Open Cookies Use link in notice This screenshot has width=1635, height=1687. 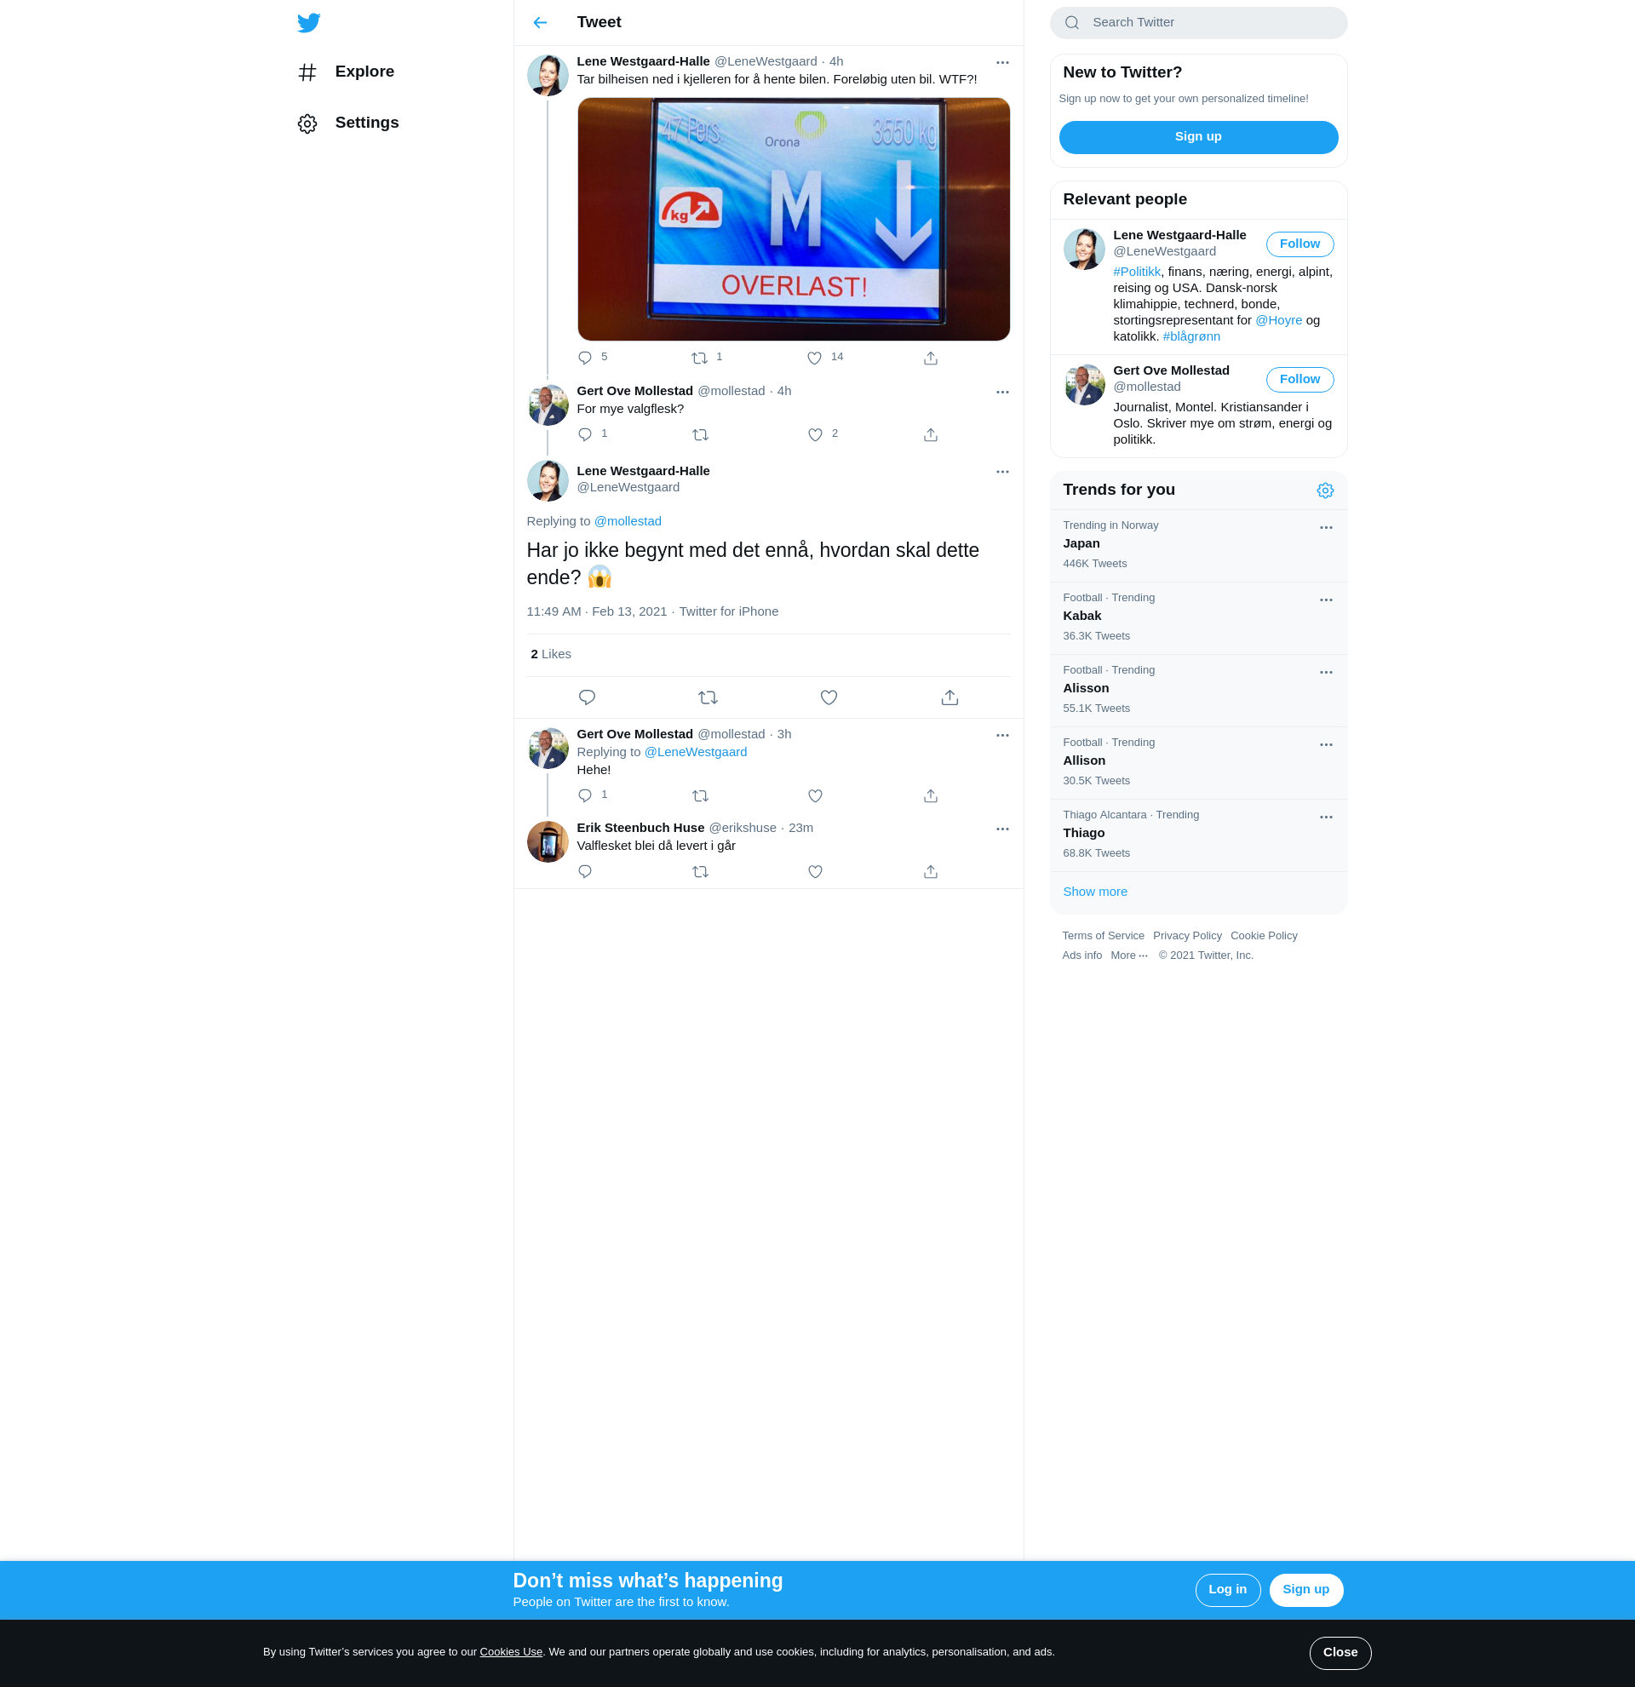point(511,1652)
